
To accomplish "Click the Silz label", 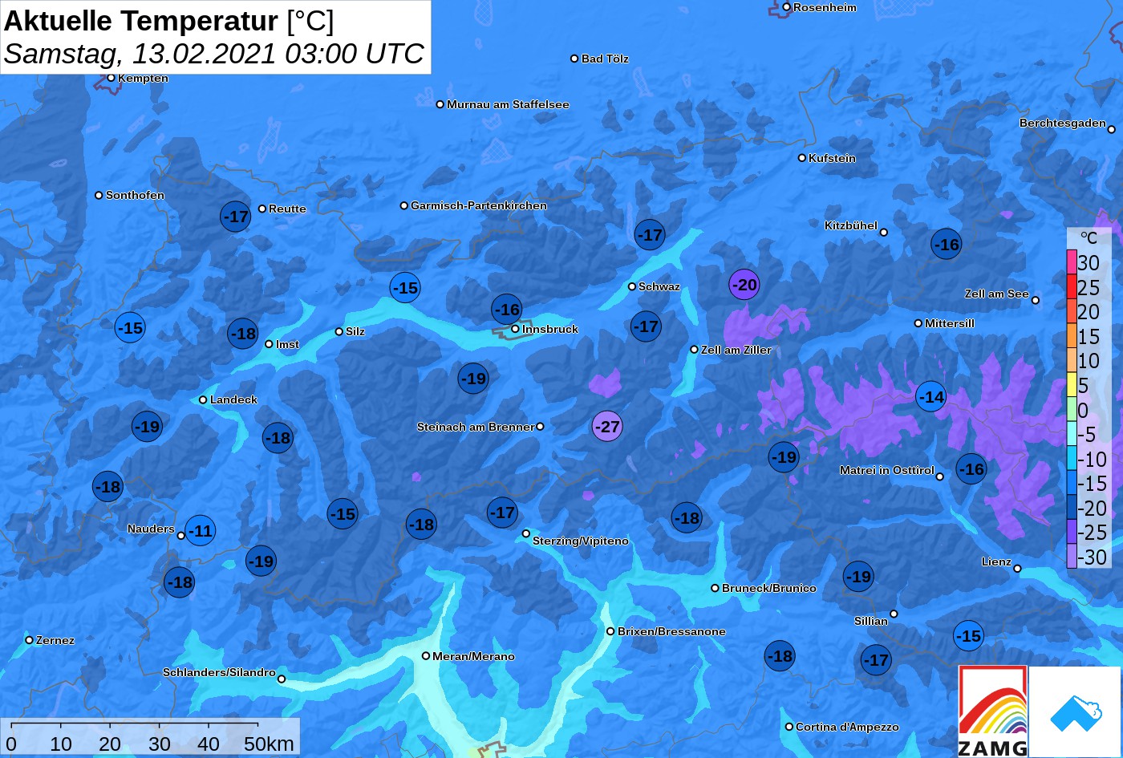I will point(355,331).
